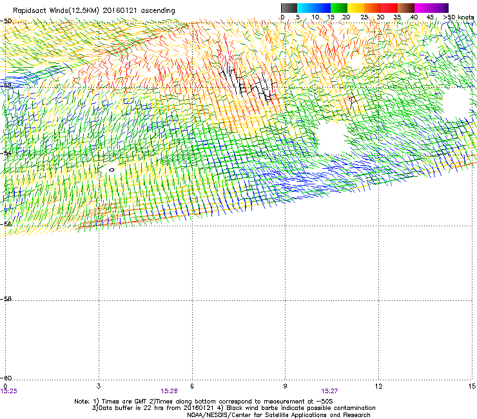Click the purple 15:25 time label
The height and width of the screenshot is (419, 477).
(9, 391)
